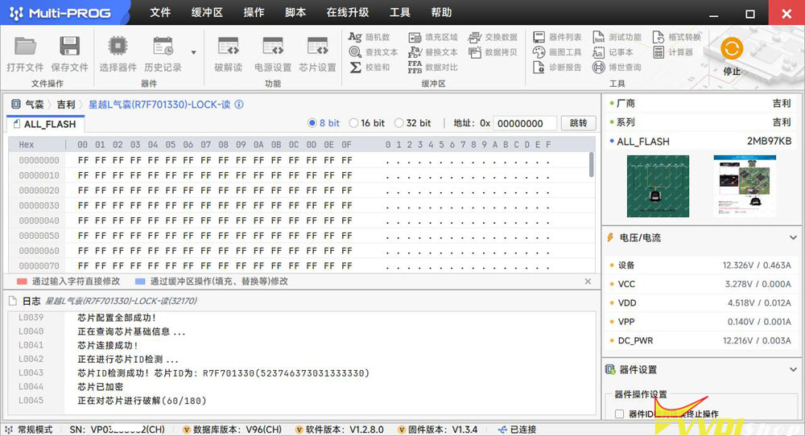Click the 校验和 (Checksum) sigma icon
Image resolution: width=805 pixels, height=436 pixels.
click(x=356, y=68)
